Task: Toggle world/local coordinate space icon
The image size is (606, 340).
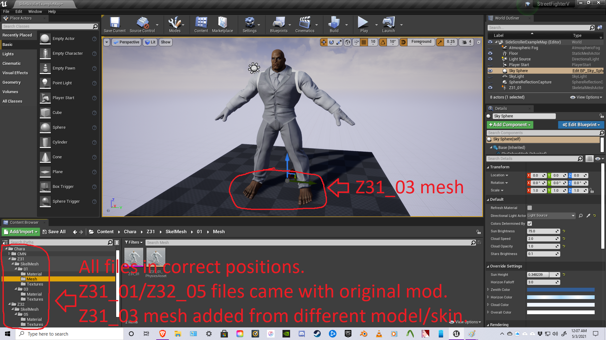Action: click(348, 42)
